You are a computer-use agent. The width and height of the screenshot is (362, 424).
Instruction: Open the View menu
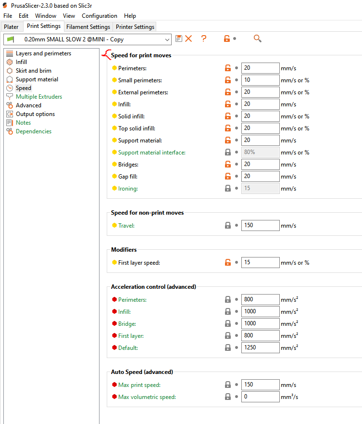tap(69, 16)
